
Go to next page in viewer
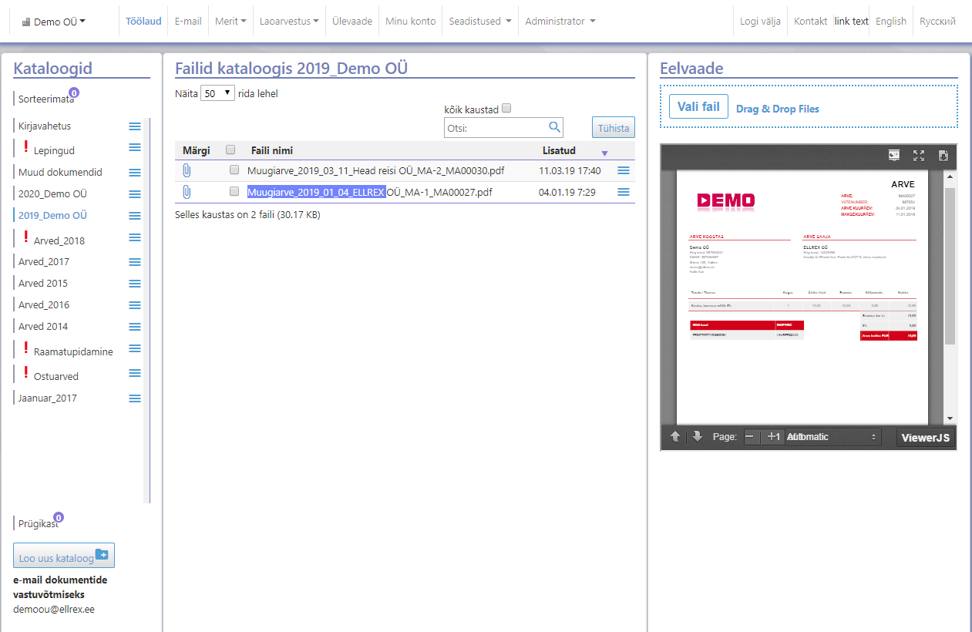click(x=698, y=437)
